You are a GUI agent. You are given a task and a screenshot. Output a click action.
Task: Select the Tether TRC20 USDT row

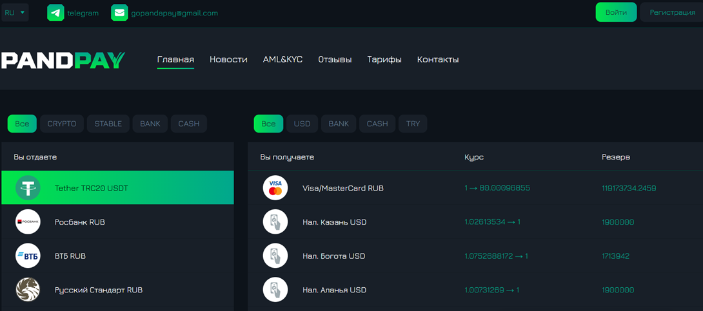click(x=117, y=187)
